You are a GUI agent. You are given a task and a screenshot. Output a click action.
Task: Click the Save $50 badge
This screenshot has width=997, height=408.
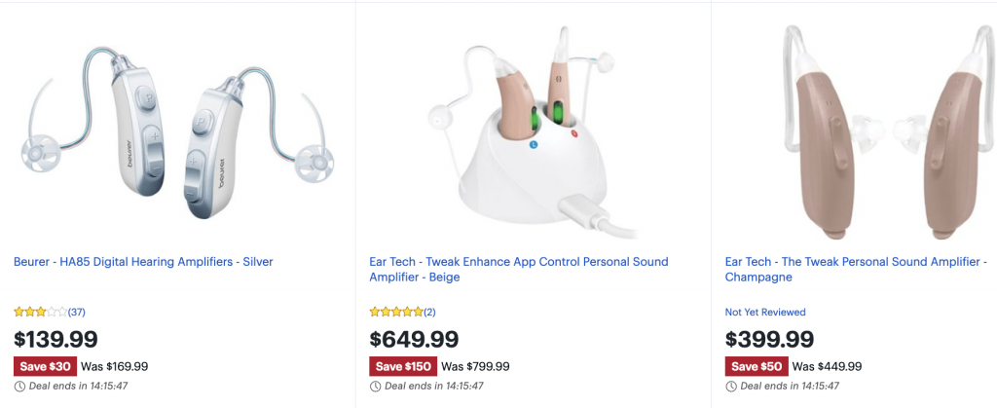(x=757, y=366)
